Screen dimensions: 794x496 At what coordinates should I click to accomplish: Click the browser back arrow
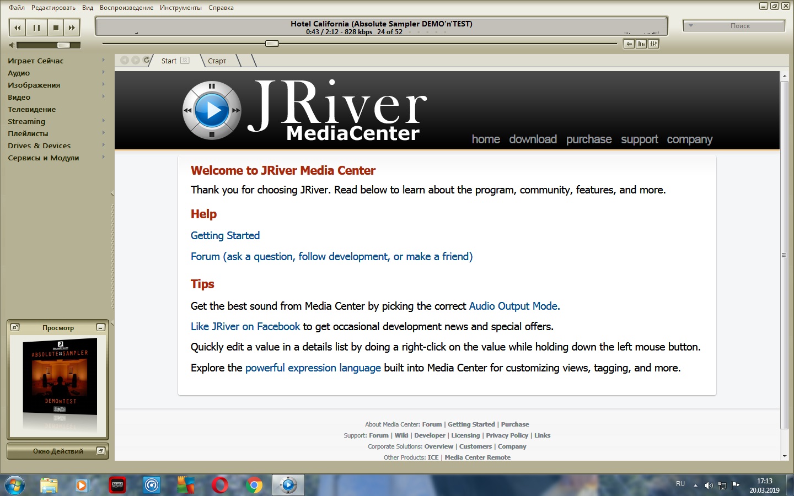pos(125,61)
